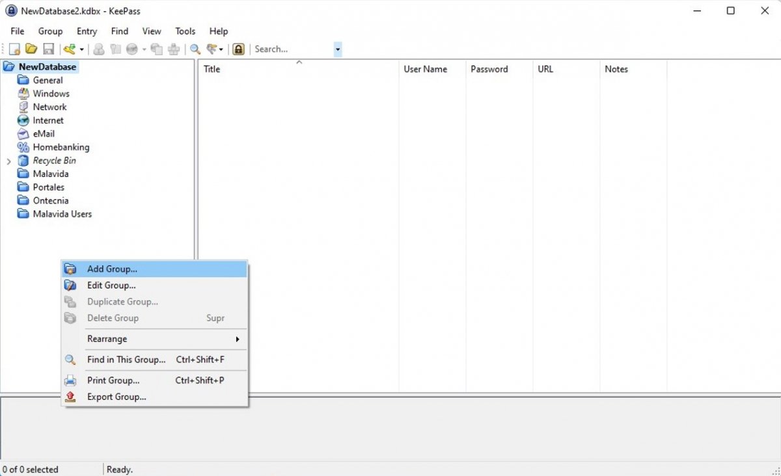Image resolution: width=781 pixels, height=476 pixels.
Task: Open the Group menu
Action: point(50,31)
